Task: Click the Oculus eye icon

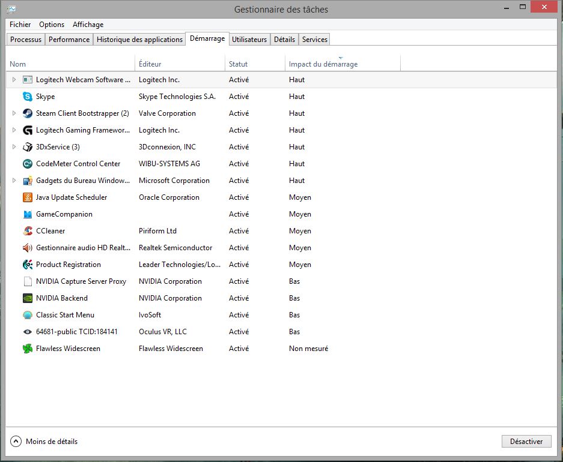Action: [28, 332]
